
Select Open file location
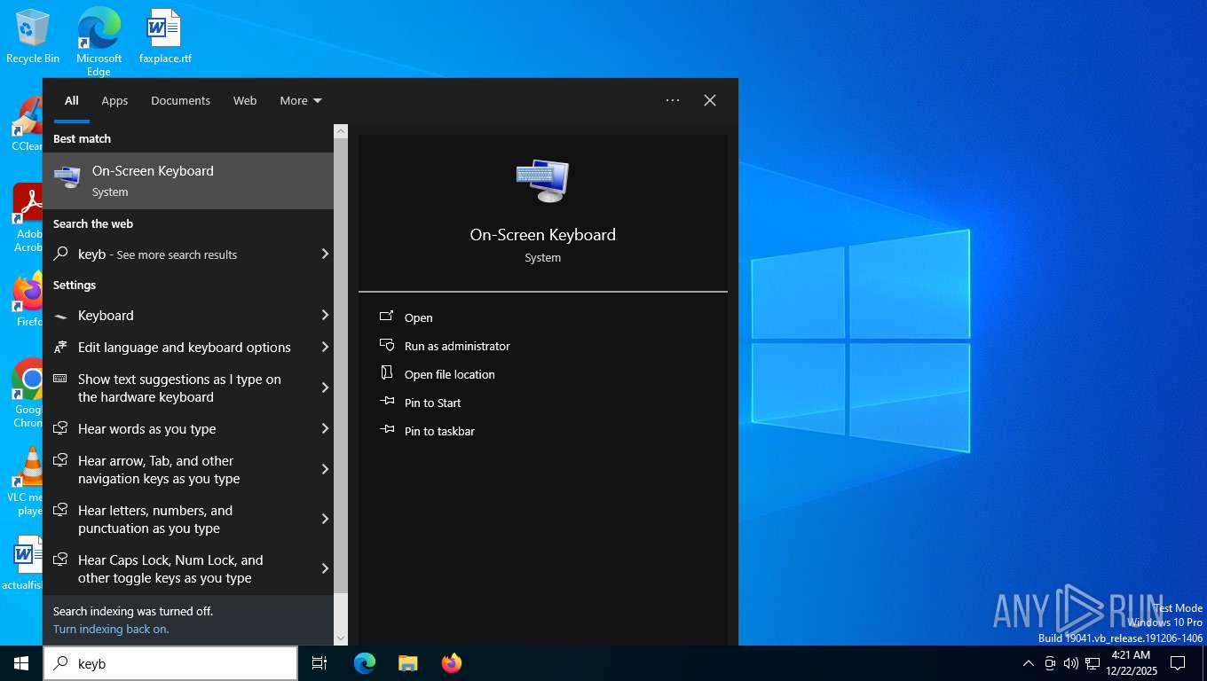click(x=449, y=374)
